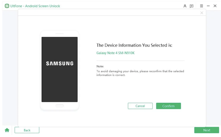Click the phone's home button graphic
221x137 pixels.
coord(59,106)
